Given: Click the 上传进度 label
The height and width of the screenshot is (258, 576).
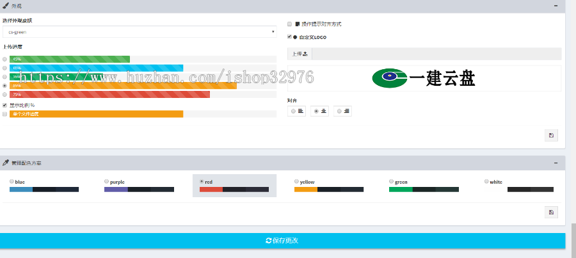Looking at the screenshot, I should coord(14,47).
